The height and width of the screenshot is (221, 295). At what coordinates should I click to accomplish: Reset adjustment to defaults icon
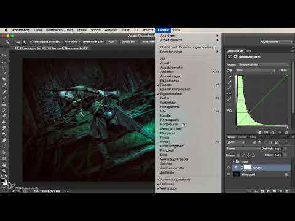click(273, 133)
